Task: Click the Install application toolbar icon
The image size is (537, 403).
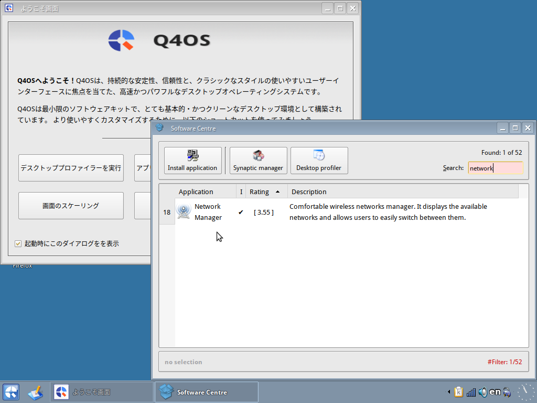Action: (x=192, y=160)
